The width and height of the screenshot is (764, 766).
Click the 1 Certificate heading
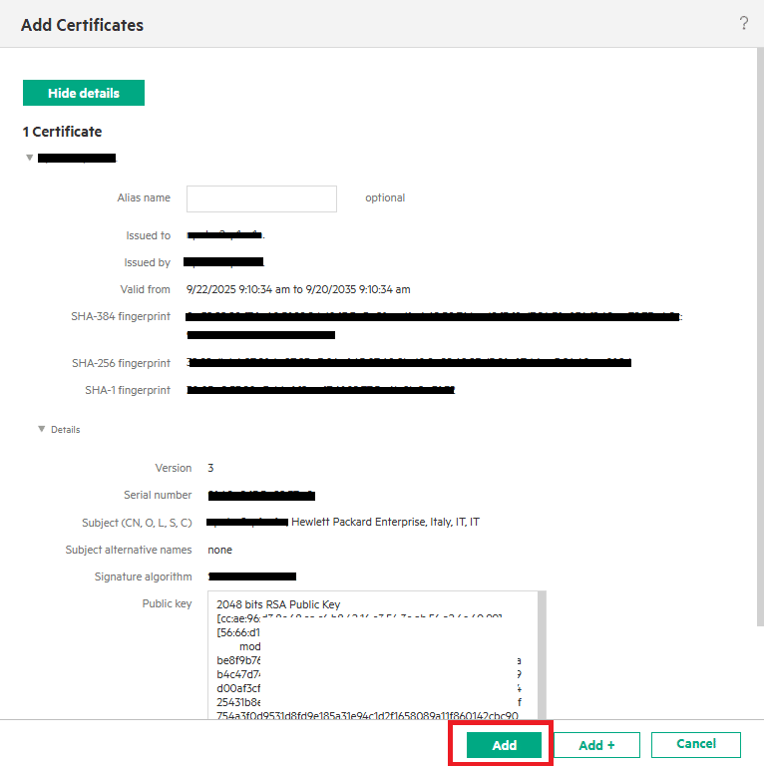(62, 132)
